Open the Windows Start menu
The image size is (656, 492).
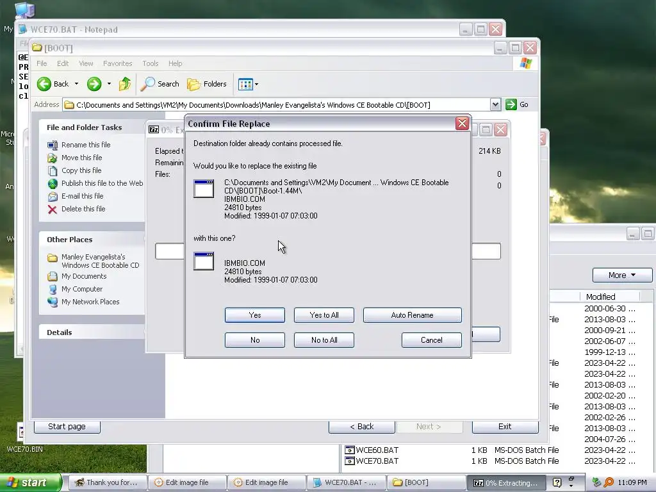[x=30, y=482]
